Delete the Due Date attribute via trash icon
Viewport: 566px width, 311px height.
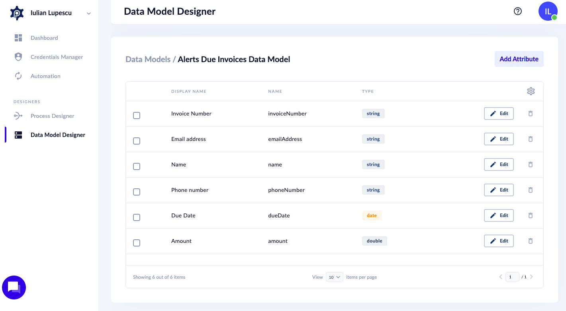pyautogui.click(x=531, y=215)
